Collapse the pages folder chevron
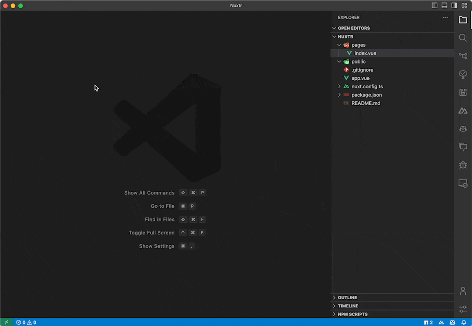The width and height of the screenshot is (472, 326). click(x=339, y=45)
